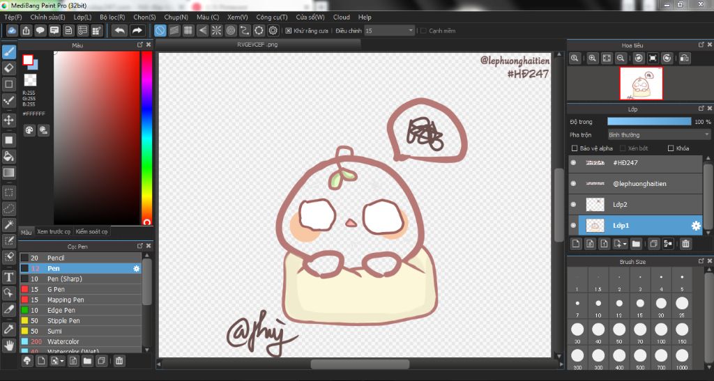Viewport: 714px width, 381px height.
Task: Select the Brush tool in left toolbar
Action: (x=8, y=52)
